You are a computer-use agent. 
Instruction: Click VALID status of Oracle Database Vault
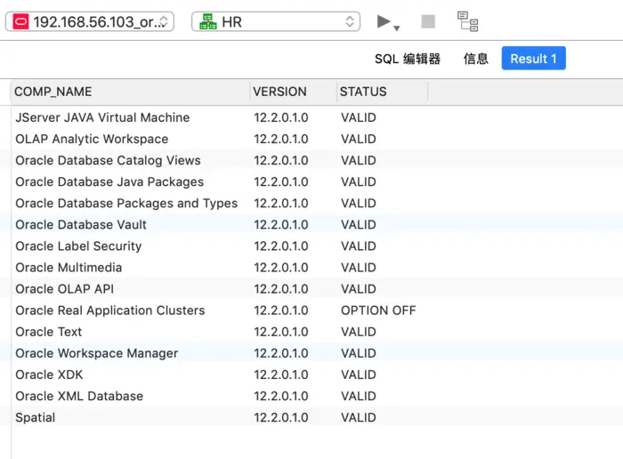pyautogui.click(x=359, y=225)
